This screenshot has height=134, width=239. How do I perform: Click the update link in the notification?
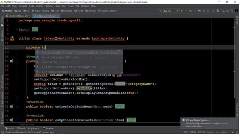pos(224,124)
